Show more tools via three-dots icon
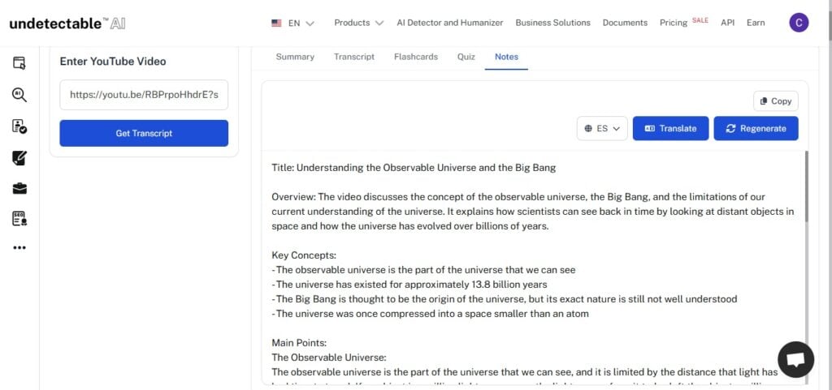Image resolution: width=832 pixels, height=390 pixels. pos(19,247)
